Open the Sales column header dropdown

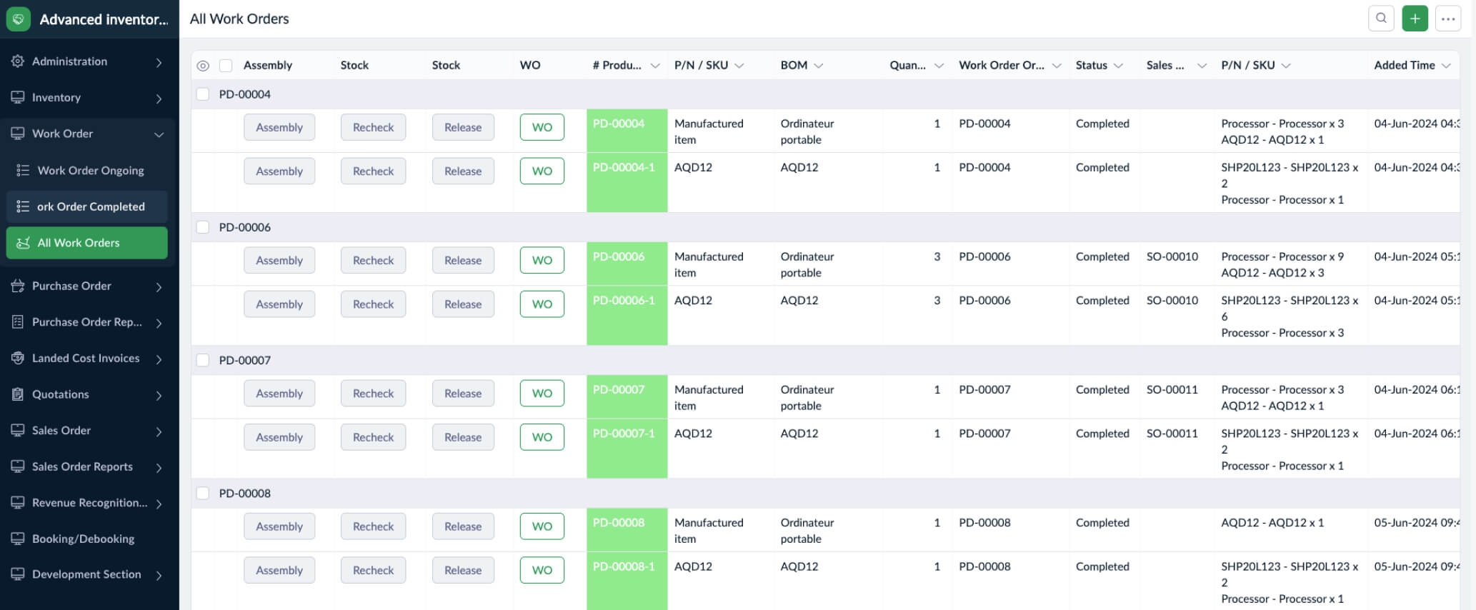1202,66
